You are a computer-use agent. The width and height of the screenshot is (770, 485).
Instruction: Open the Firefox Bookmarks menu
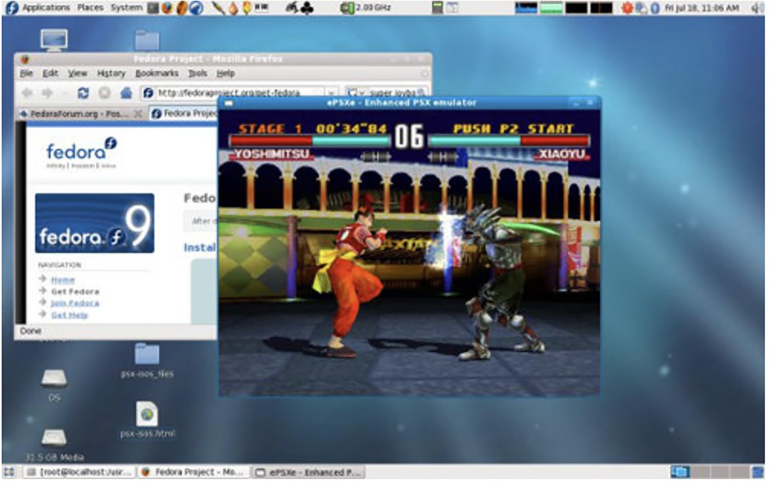point(157,73)
